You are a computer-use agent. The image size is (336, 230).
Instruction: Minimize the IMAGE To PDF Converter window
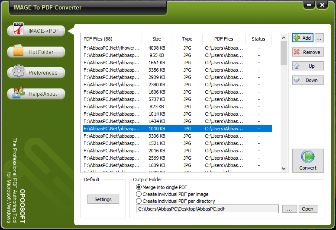coord(309,5)
